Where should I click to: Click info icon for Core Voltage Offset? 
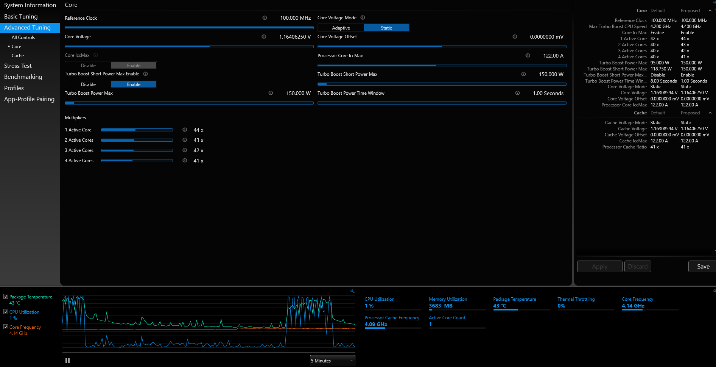coord(515,37)
